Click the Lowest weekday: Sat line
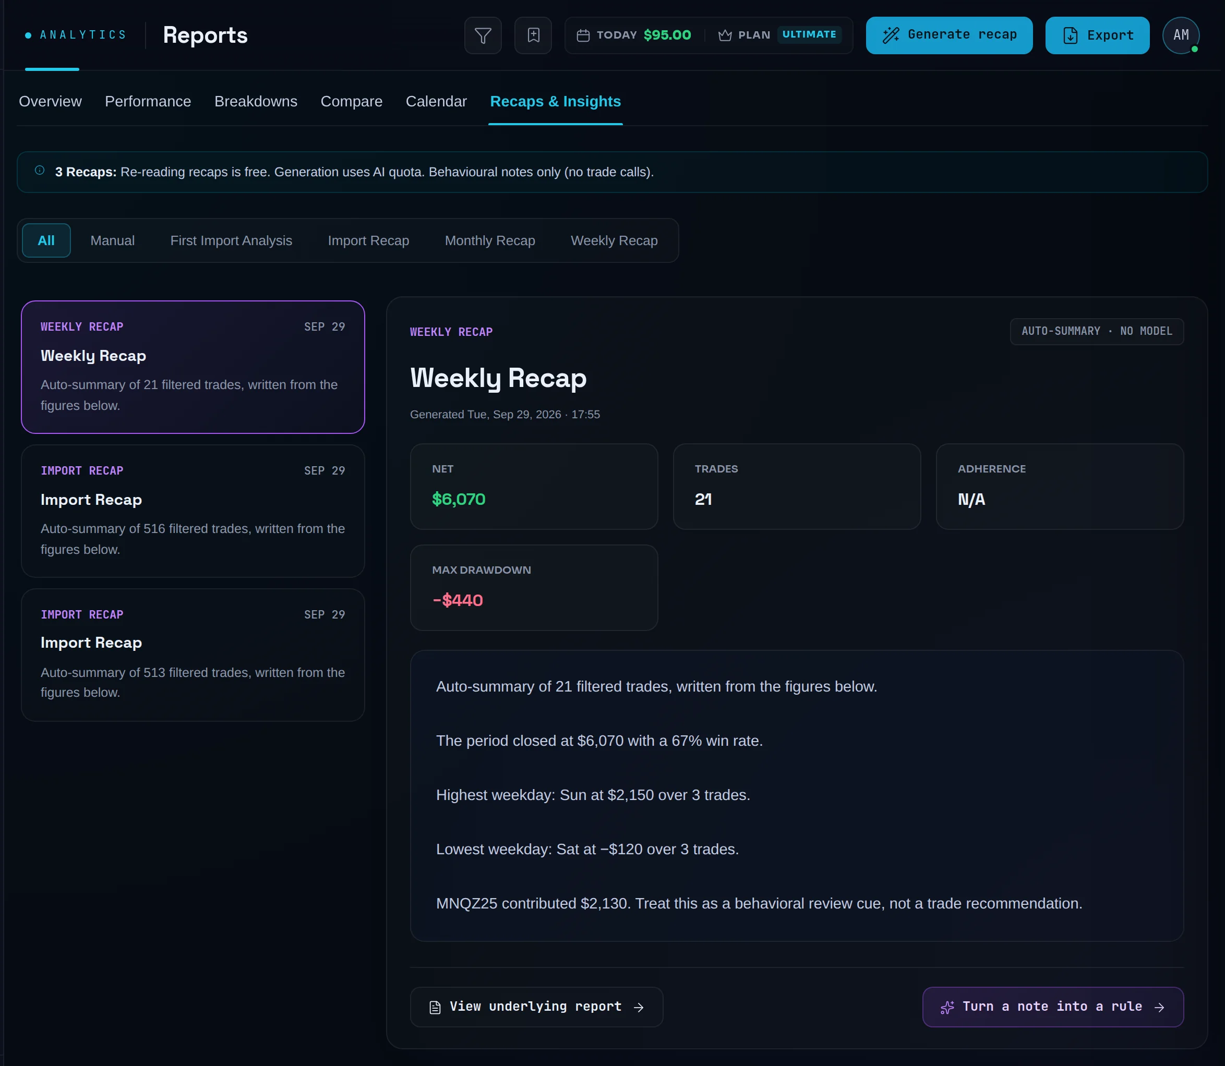Image resolution: width=1225 pixels, height=1066 pixels. (587, 849)
